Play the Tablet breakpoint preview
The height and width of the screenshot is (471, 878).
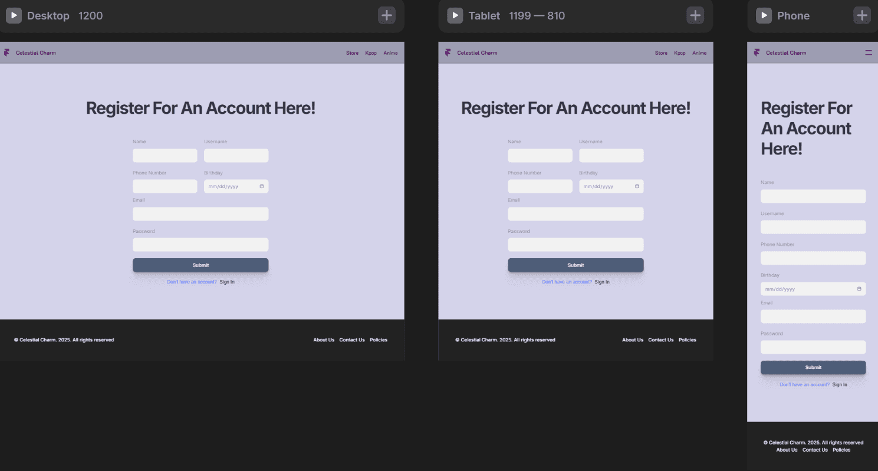(455, 16)
